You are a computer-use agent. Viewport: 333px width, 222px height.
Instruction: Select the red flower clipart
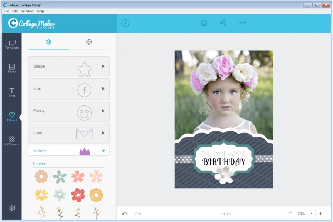click(x=78, y=195)
